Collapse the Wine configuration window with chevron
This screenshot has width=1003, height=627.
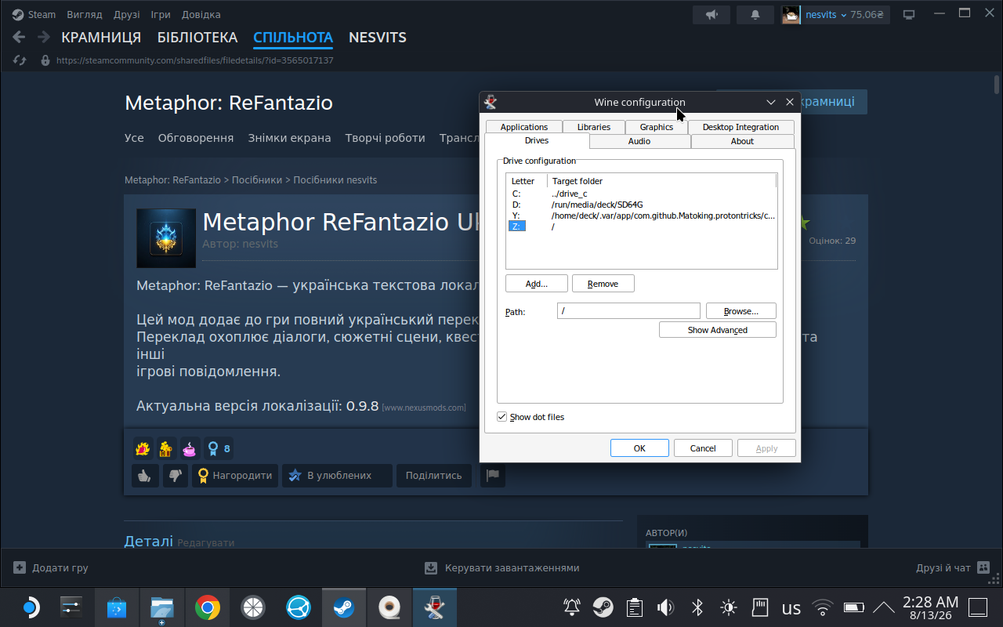pyautogui.click(x=771, y=102)
